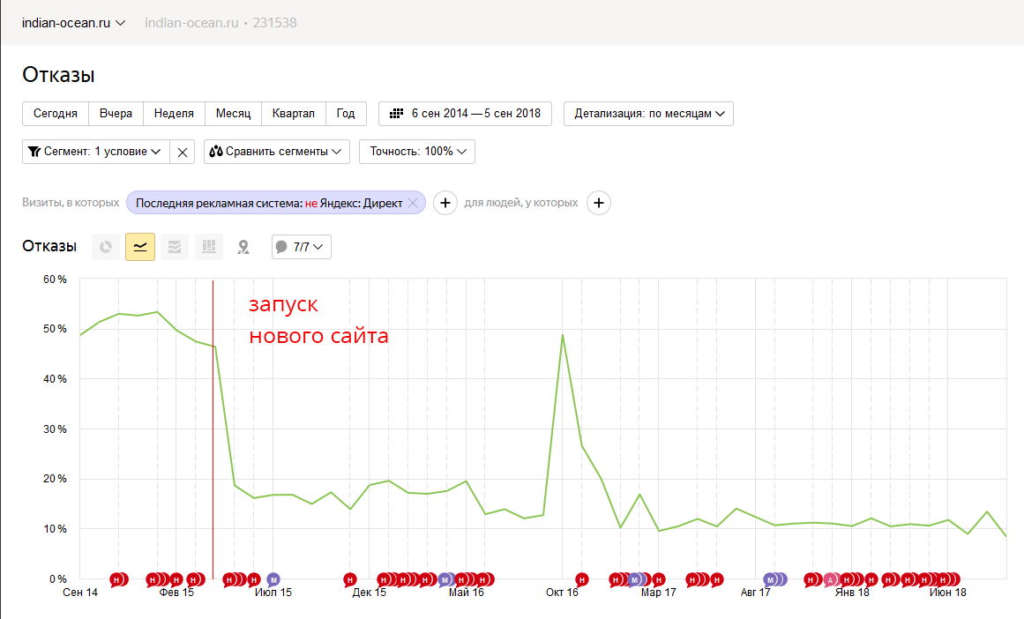Click the 60 % axis label

(55, 280)
